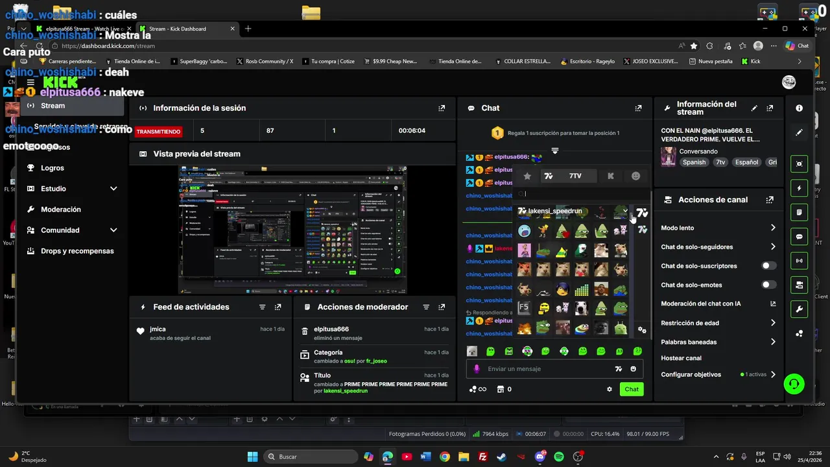Open Feed de actividades filter options

(x=262, y=307)
